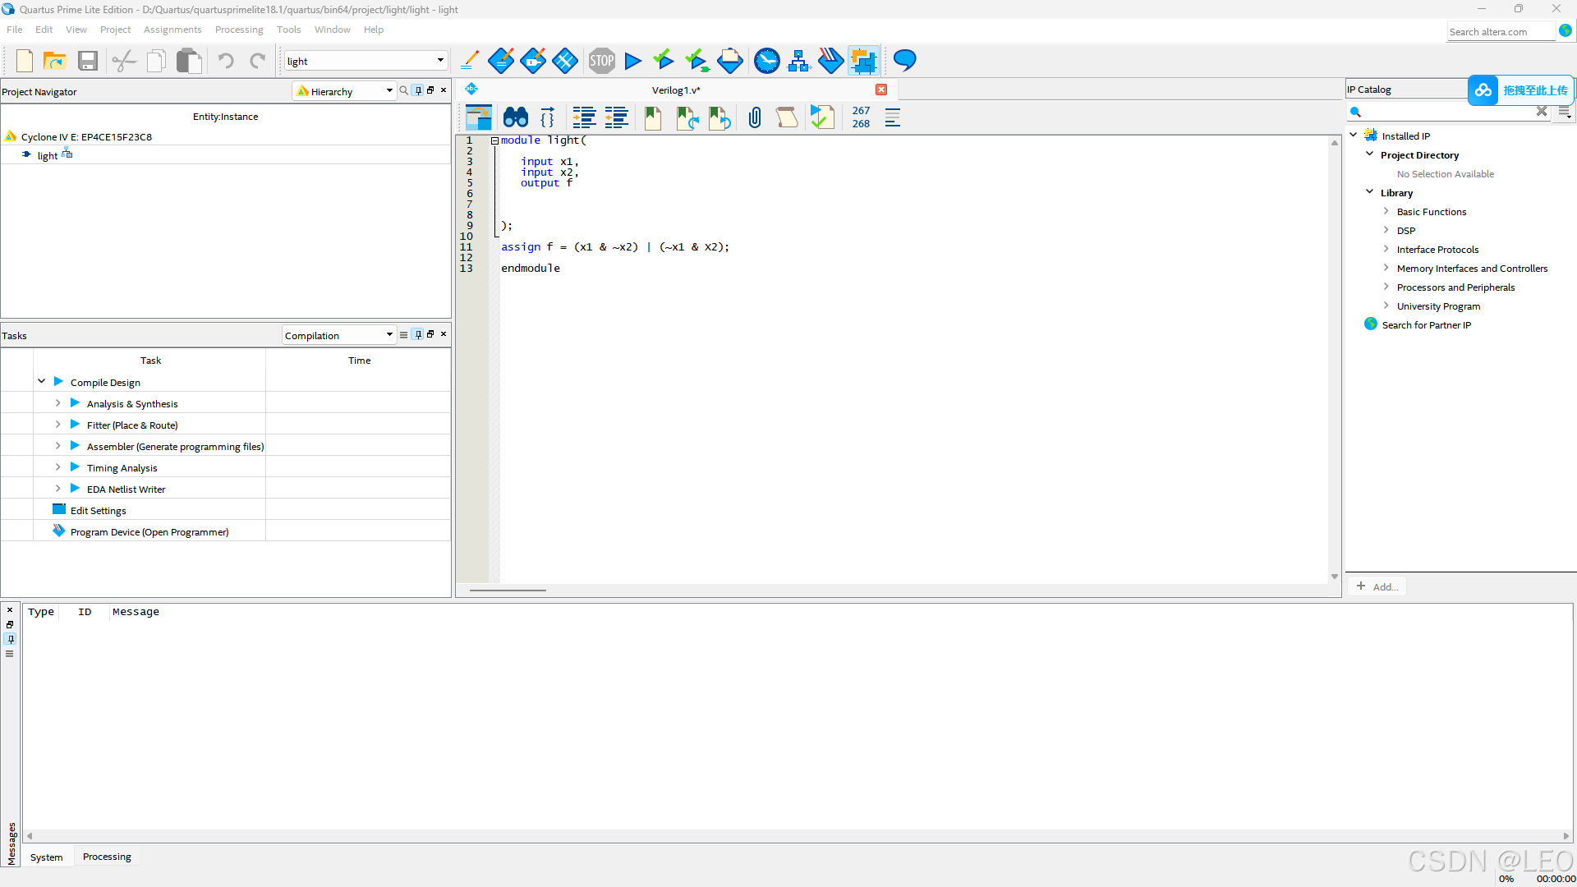Viewport: 1577px width, 887px height.
Task: Open the Chip Planner icon
Action: [863, 61]
